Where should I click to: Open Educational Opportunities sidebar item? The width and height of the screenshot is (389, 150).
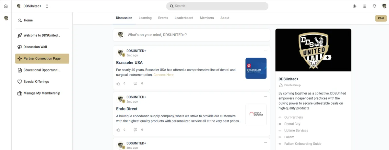(x=42, y=70)
